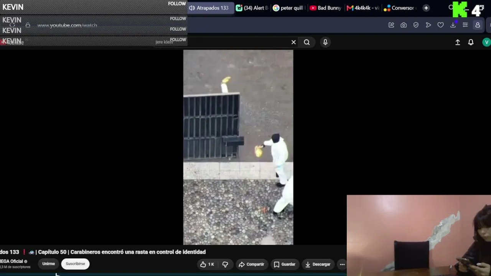Like the video with thumbs up

click(x=207, y=264)
